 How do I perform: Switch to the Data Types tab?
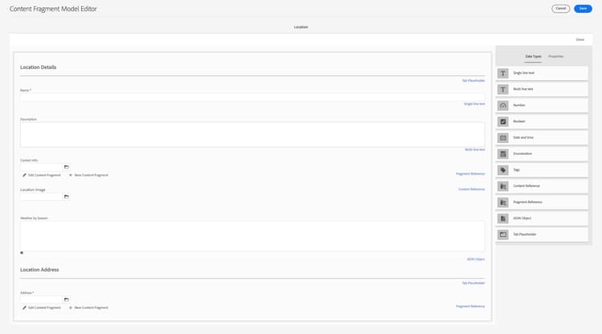click(533, 56)
